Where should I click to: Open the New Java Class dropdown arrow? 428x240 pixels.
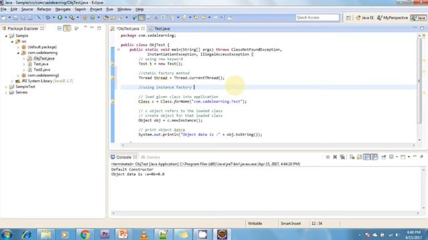pos(98,18)
